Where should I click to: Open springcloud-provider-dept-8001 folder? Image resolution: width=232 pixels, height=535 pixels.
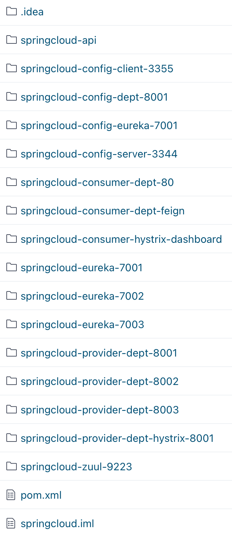[x=99, y=353]
